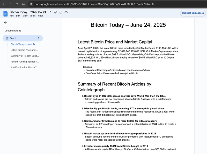Jump to Bitcoin Today – June 24 outline heading
207x154 pixels.
tap(24, 44)
